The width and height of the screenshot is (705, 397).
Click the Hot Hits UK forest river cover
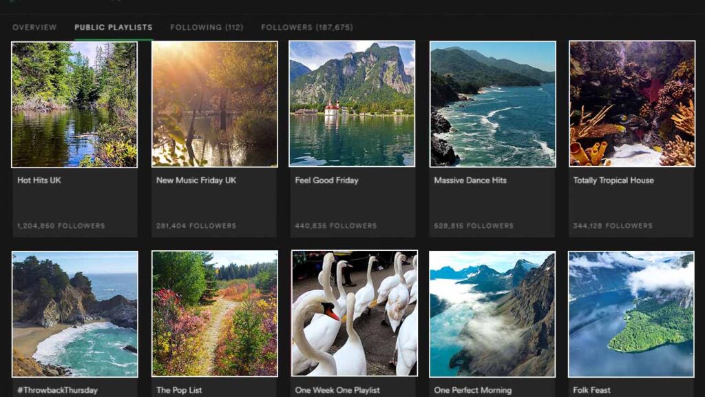pos(74,104)
